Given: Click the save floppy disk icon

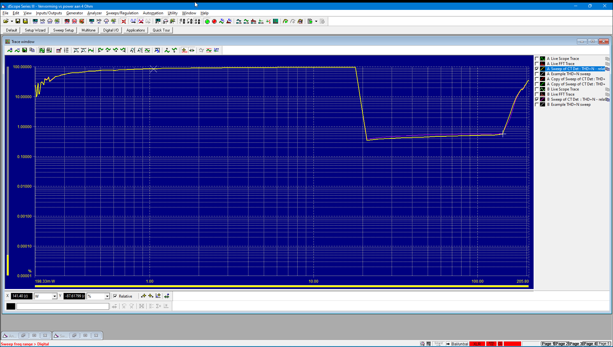Looking at the screenshot, I should click(x=18, y=21).
